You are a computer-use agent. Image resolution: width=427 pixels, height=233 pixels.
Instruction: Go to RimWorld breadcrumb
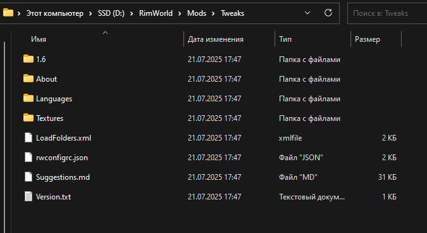pyautogui.click(x=156, y=13)
